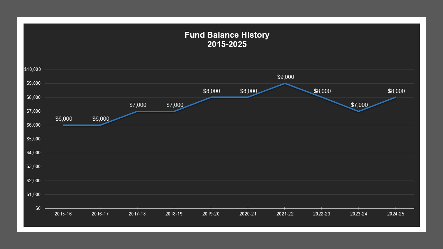
Task: Click the gridline at the $5,000 level
Action: [225, 139]
